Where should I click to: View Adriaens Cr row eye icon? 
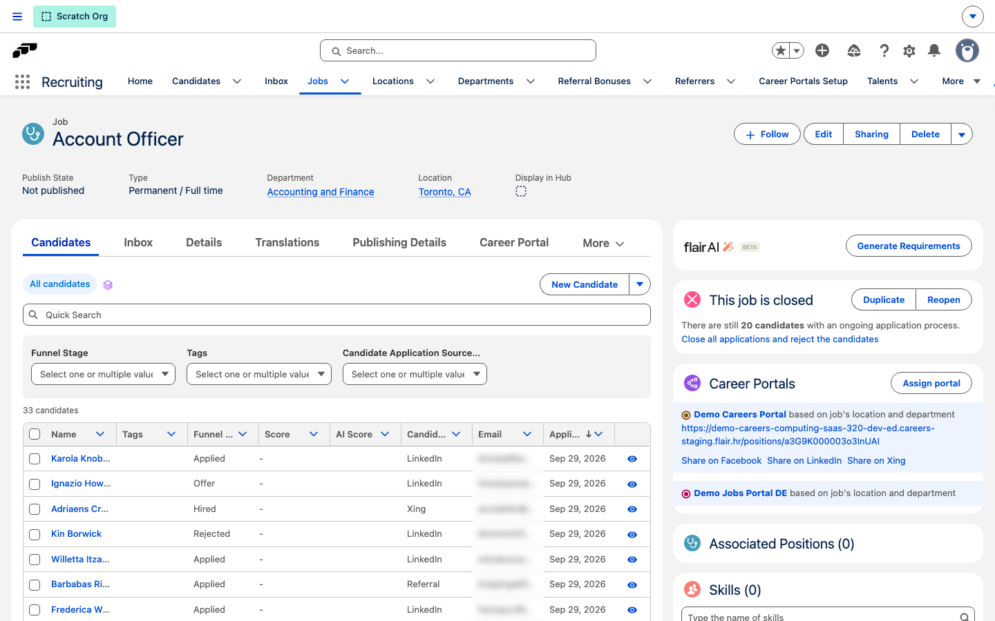(632, 509)
